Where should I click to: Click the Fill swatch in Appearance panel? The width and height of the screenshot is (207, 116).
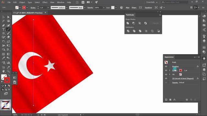tap(180, 74)
